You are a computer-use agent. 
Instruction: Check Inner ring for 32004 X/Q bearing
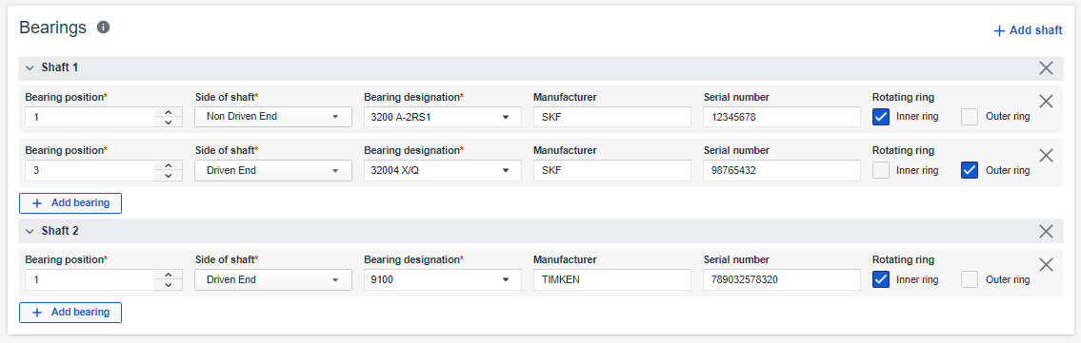(x=881, y=170)
